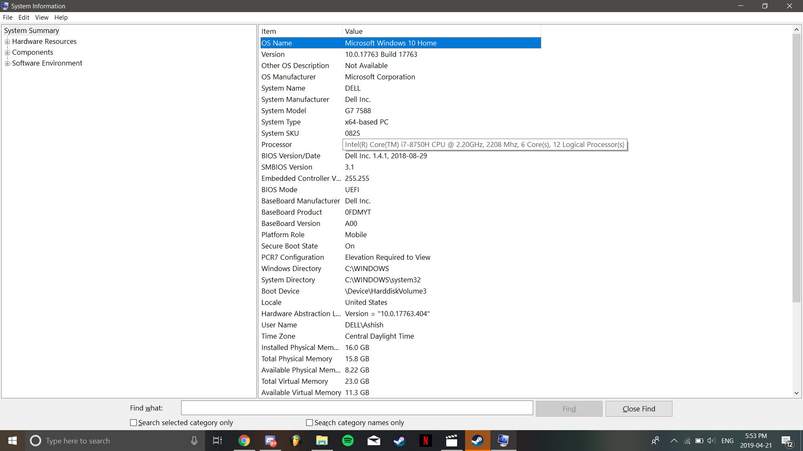This screenshot has height=451, width=803.
Task: Open the File menu
Action: (x=8, y=17)
